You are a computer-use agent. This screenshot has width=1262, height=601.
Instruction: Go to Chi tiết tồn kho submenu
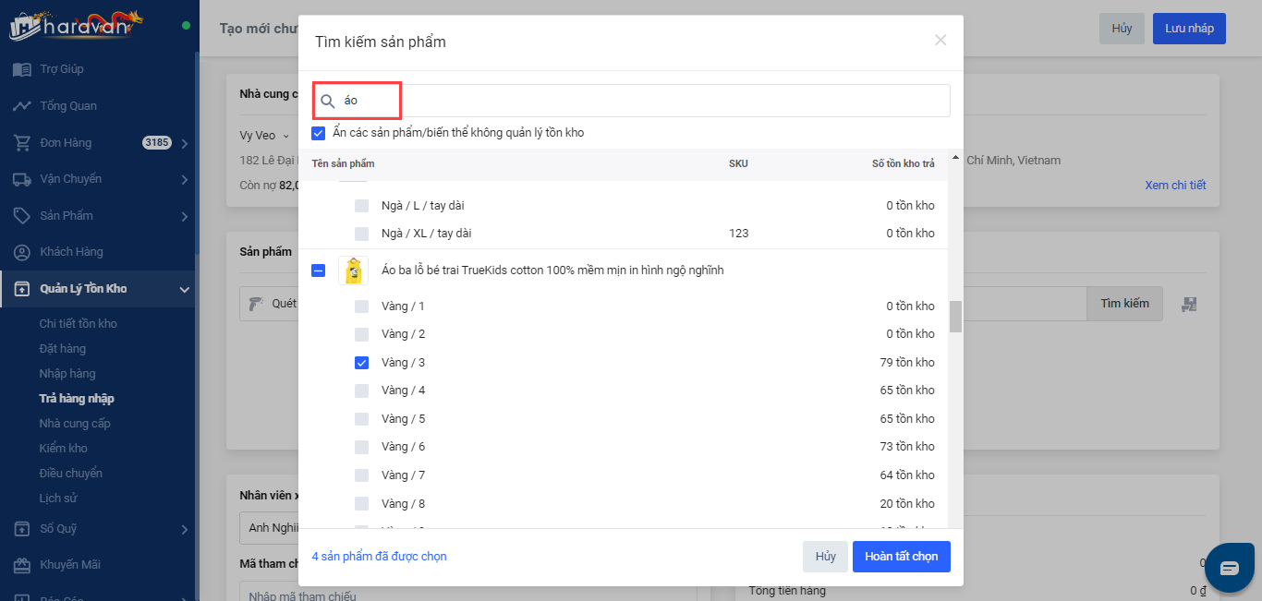[x=79, y=324]
